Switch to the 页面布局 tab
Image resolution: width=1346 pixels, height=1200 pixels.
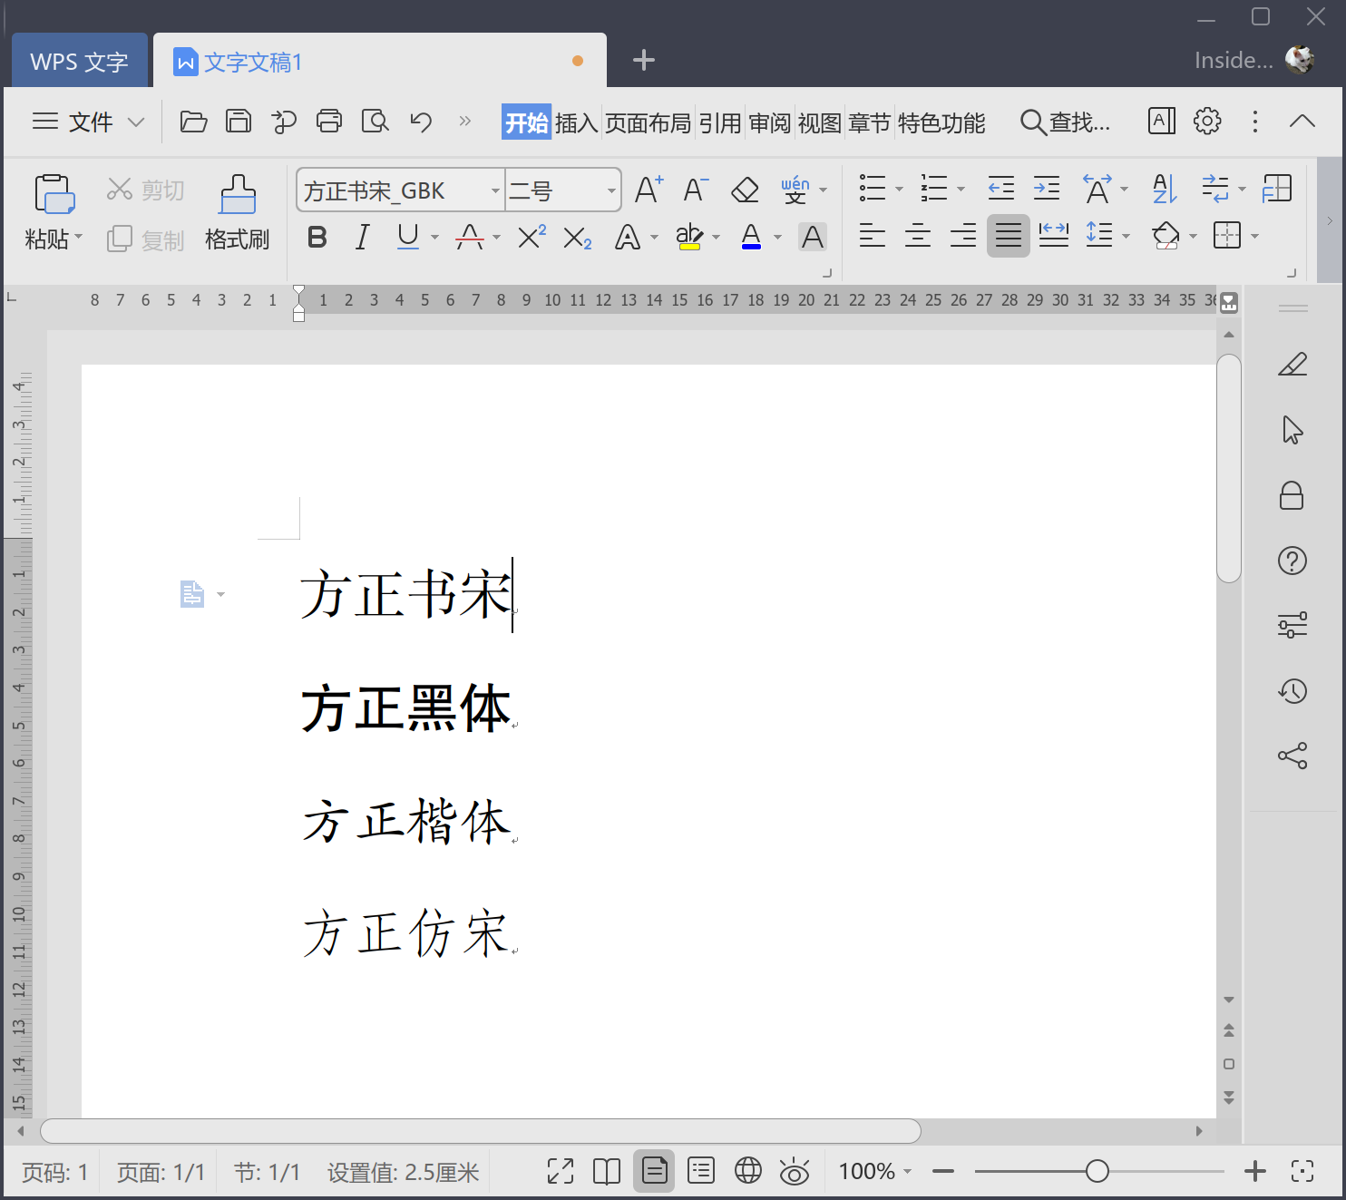[649, 122]
